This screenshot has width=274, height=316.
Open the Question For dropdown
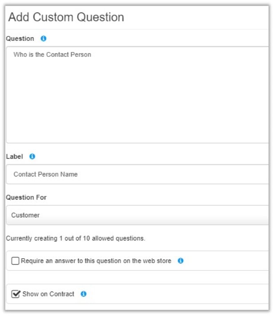(x=138, y=215)
